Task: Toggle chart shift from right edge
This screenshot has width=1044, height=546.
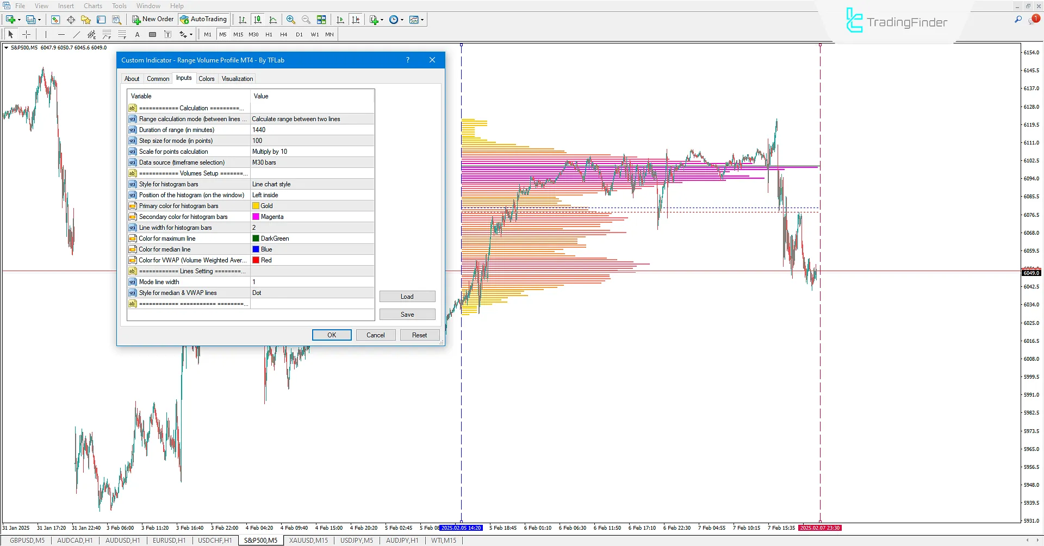Action: click(x=356, y=20)
